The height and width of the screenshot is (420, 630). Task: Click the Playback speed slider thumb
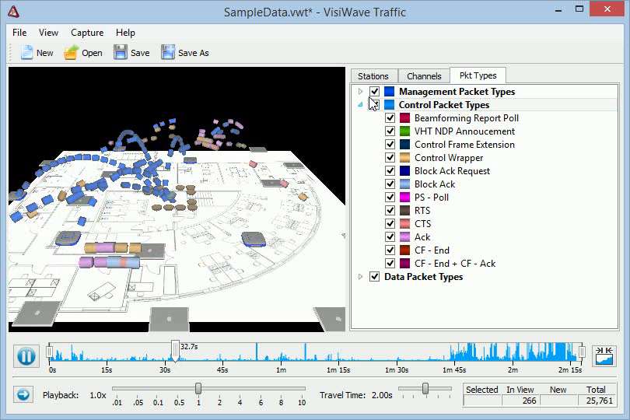[198, 388]
